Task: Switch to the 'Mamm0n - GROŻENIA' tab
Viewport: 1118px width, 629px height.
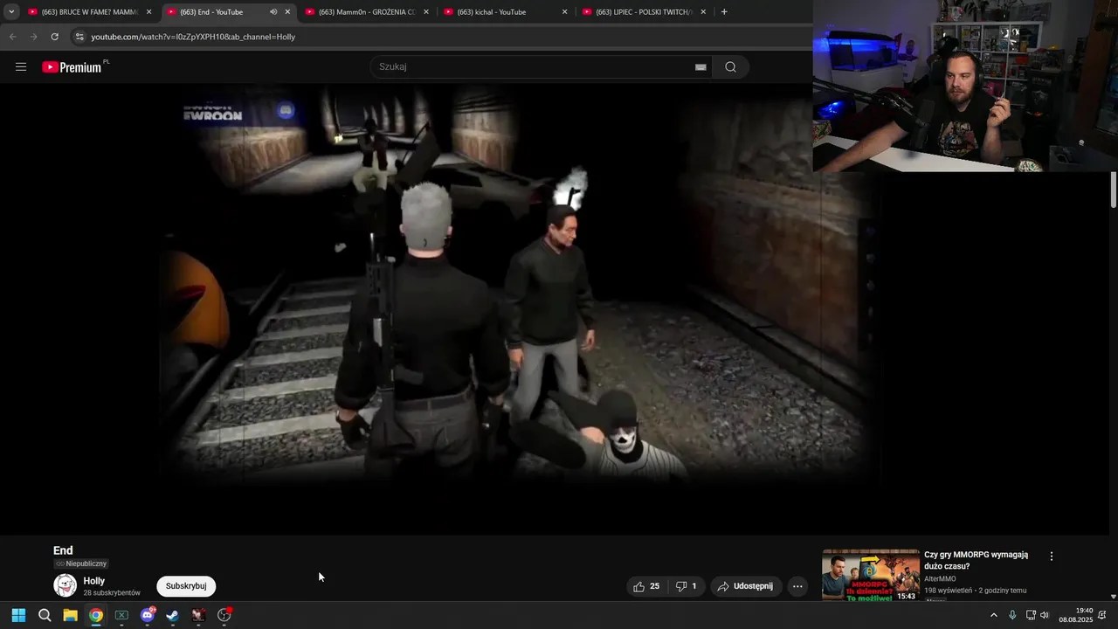Action: pyautogui.click(x=367, y=12)
